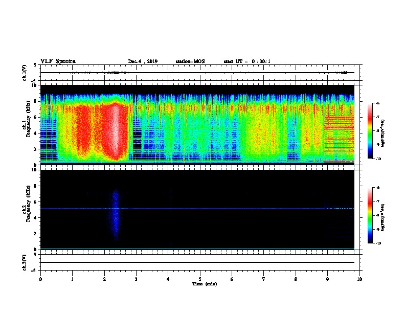Click the "start UT = 0:30:1" header text
The image size is (405, 313).
tap(247, 61)
